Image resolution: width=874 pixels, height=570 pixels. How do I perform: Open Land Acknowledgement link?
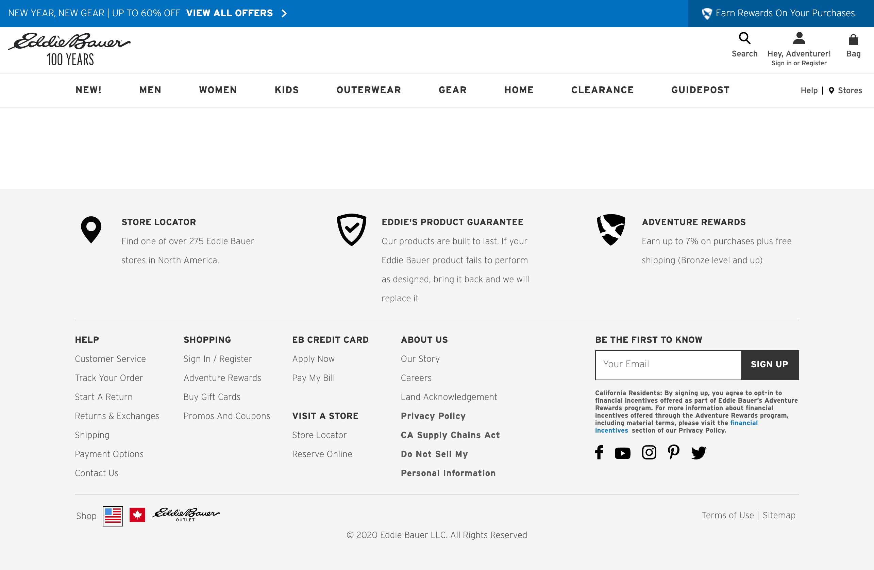(449, 397)
